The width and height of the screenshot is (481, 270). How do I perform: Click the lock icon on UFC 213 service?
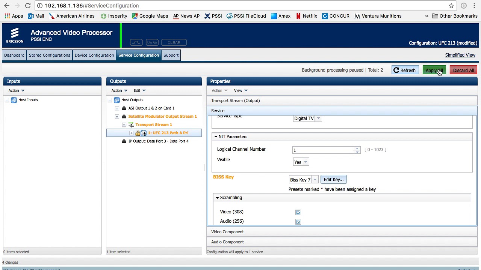tap(138, 133)
